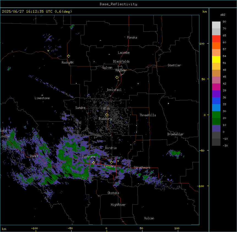Click the purple 36 dBZ color swatch
This screenshot has width=237, height=232.
[x=216, y=94]
